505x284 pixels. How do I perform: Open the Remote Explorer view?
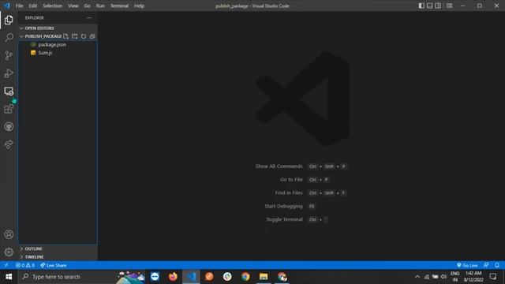click(9, 92)
